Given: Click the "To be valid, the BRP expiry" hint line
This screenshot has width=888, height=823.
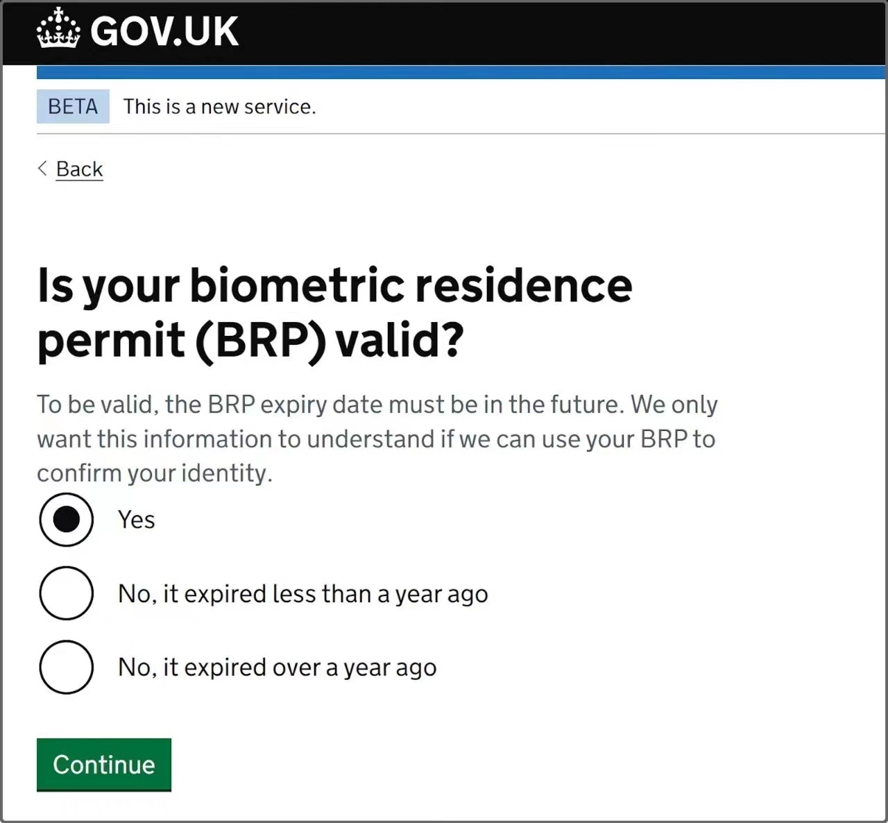Looking at the screenshot, I should [x=377, y=405].
